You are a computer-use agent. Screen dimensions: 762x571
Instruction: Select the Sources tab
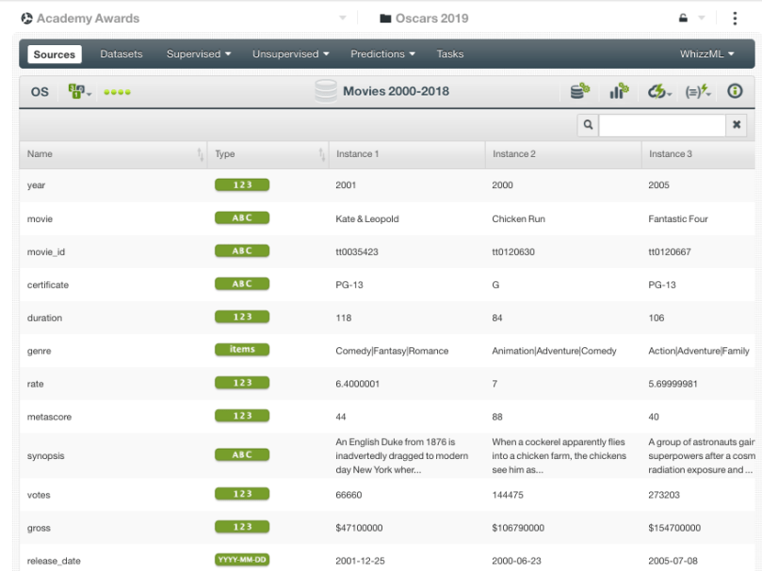pos(55,54)
